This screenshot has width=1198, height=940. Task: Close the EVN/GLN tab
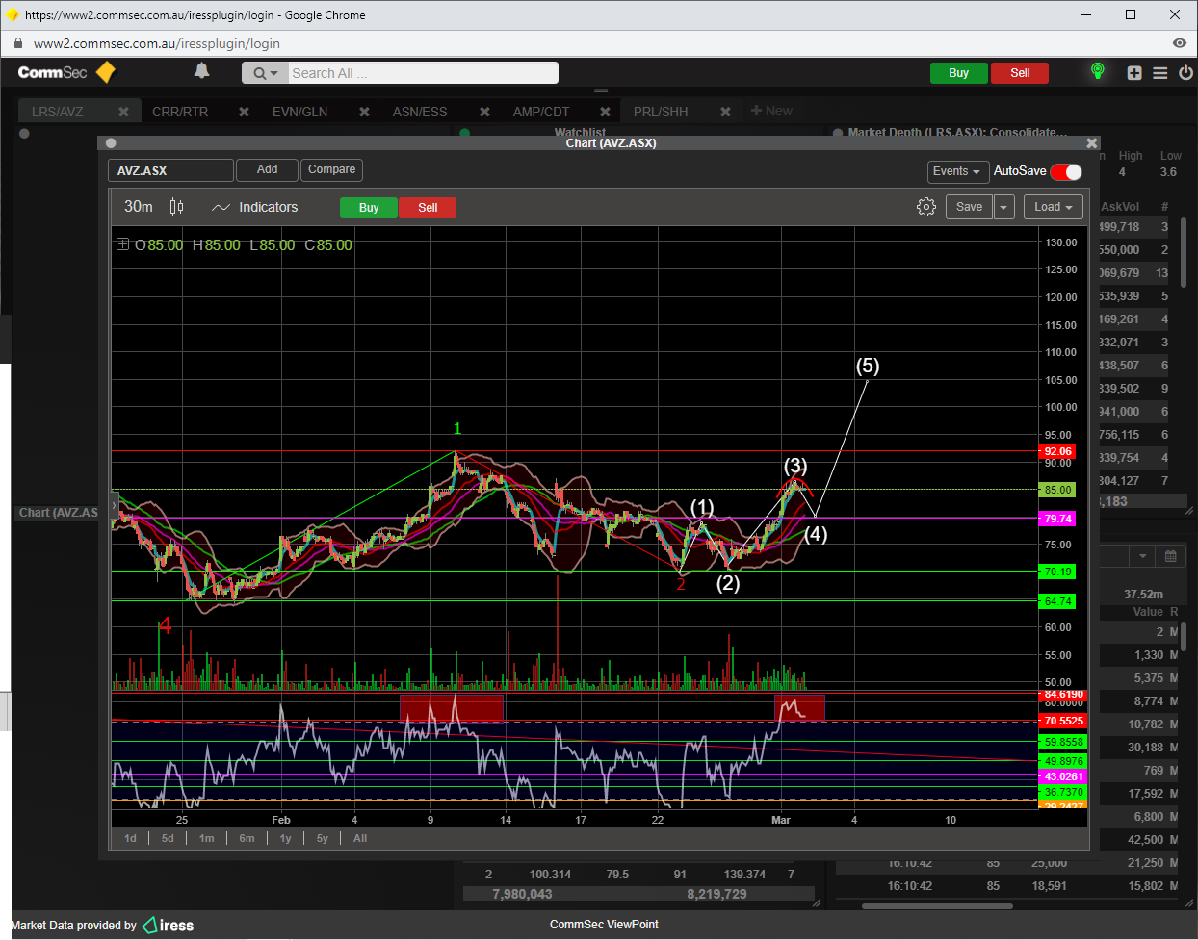(364, 112)
